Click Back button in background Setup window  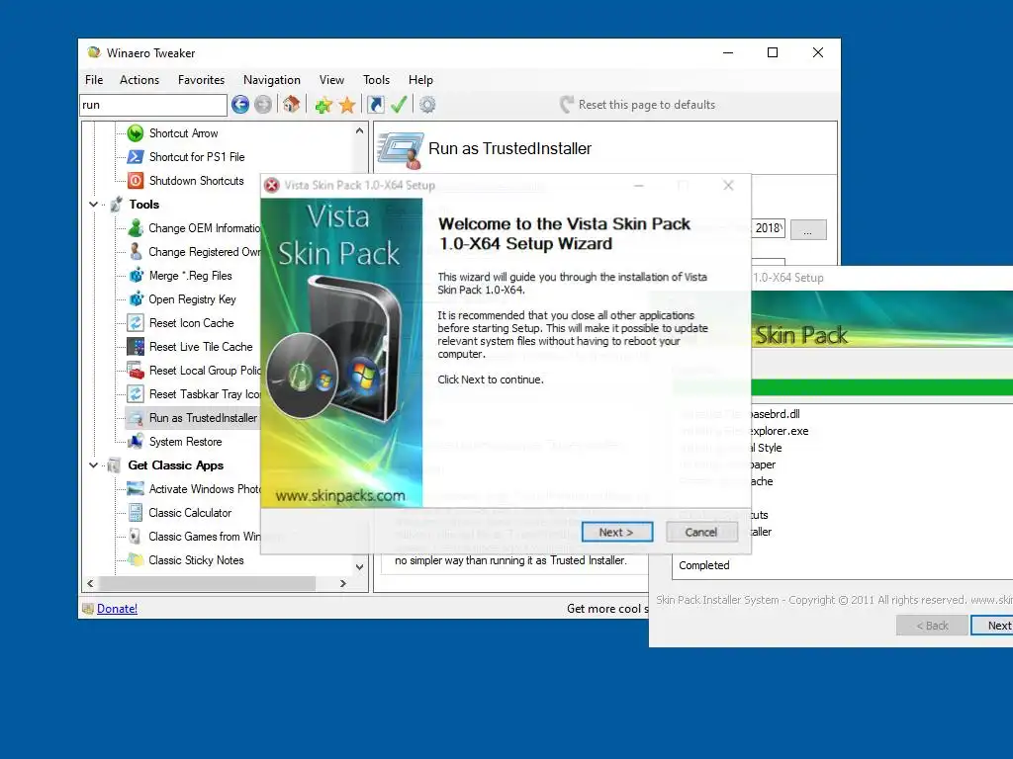tap(932, 626)
